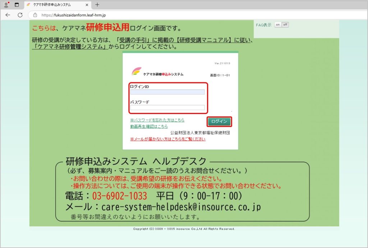Close the ケアマネ研修申込みシステム tab
The width and height of the screenshot is (368, 248).
point(87,5)
